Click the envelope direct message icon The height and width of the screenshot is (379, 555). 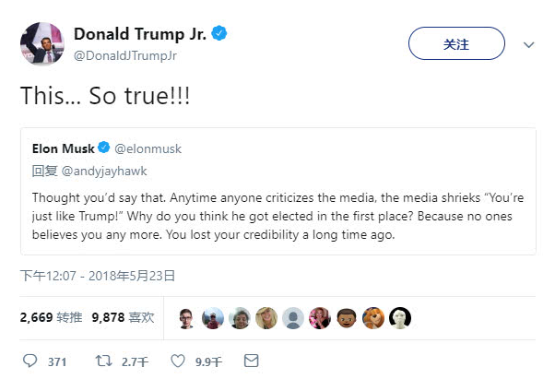(250, 361)
